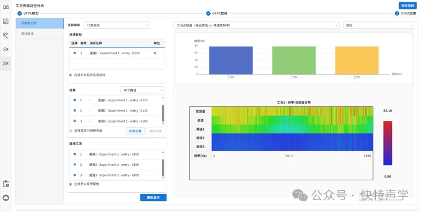Toggle checkbox for target 通道1 entry 0115
This screenshot has height=212, width=422.
coord(75,53)
